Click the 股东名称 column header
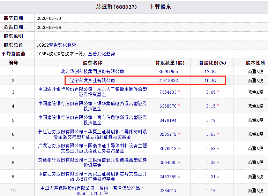This screenshot has width=268, height=196. coord(92,63)
